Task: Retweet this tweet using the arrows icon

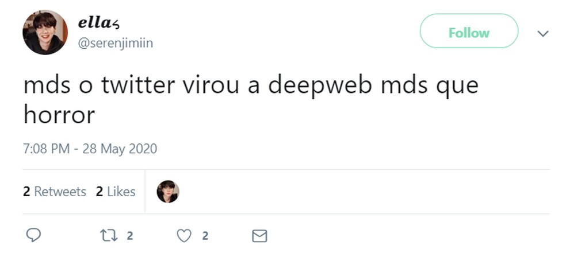Action: [108, 235]
